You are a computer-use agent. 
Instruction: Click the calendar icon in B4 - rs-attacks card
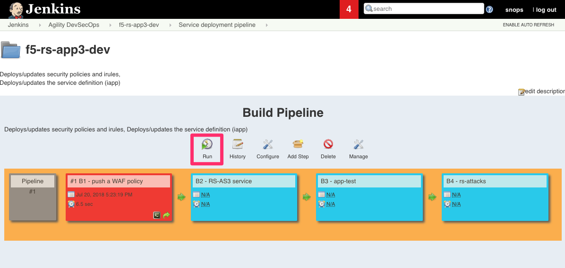click(x=447, y=195)
